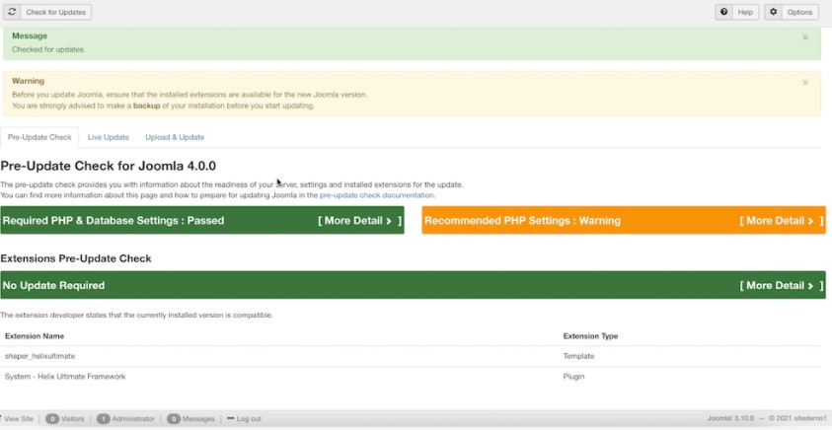
Task: Dismiss the green Message alert
Action: (805, 37)
